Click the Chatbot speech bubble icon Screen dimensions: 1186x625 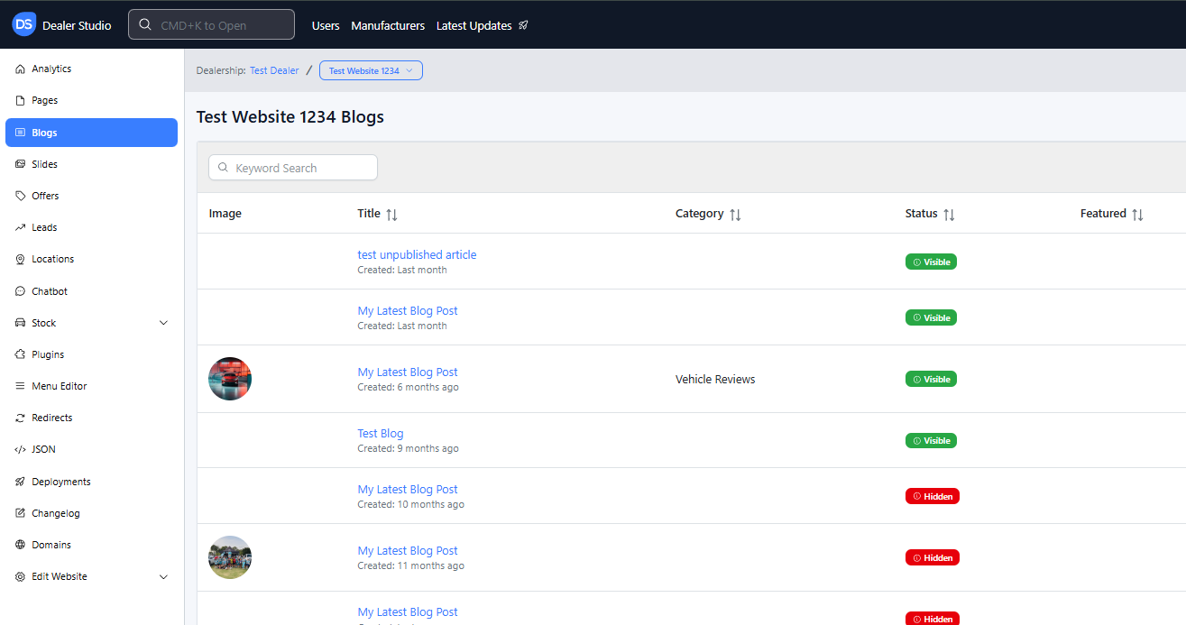click(21, 291)
